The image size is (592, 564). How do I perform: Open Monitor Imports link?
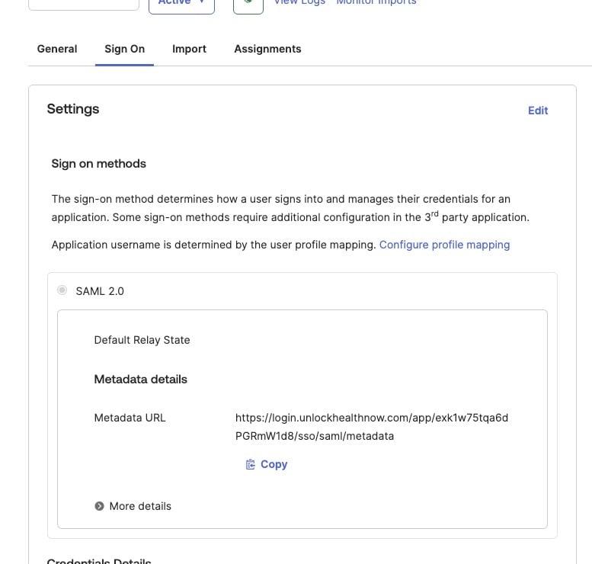coord(376,2)
